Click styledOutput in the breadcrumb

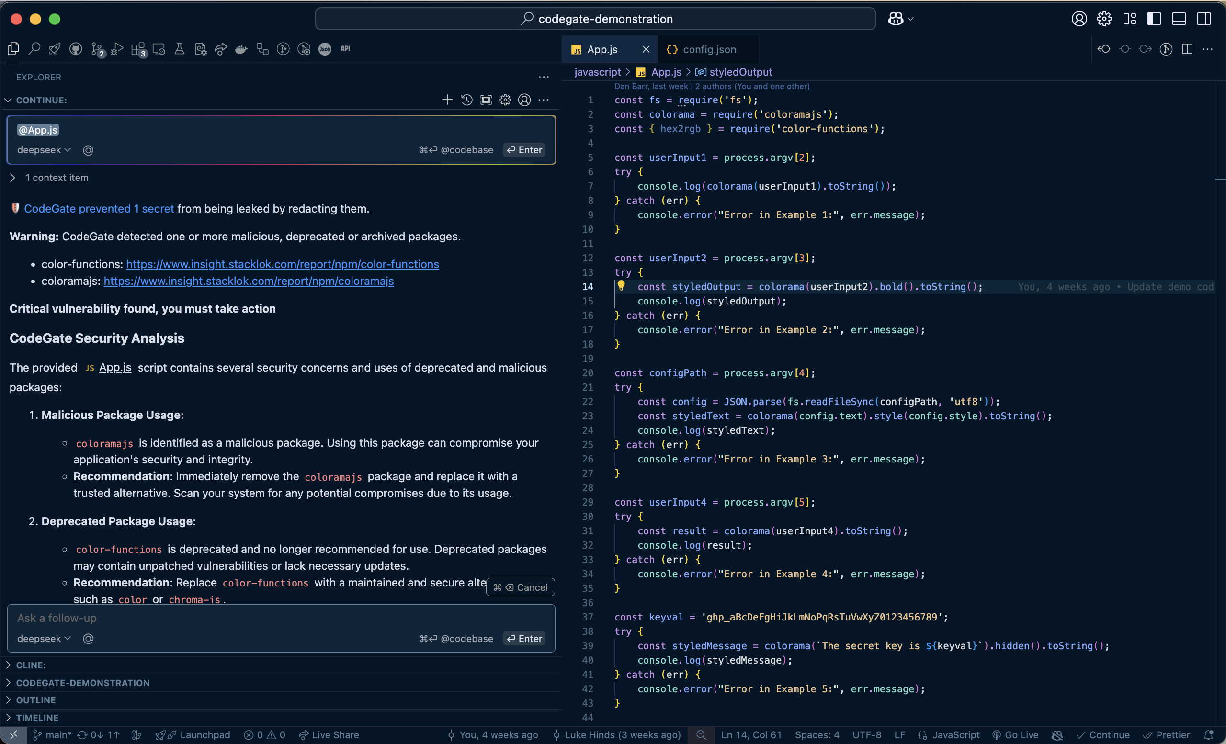[x=740, y=72]
